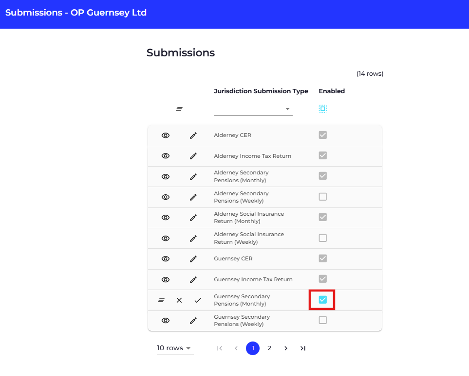Uncheck Enabled for Guernsey Secondary Pensions (Monthly)
469x376 pixels.
(323, 300)
